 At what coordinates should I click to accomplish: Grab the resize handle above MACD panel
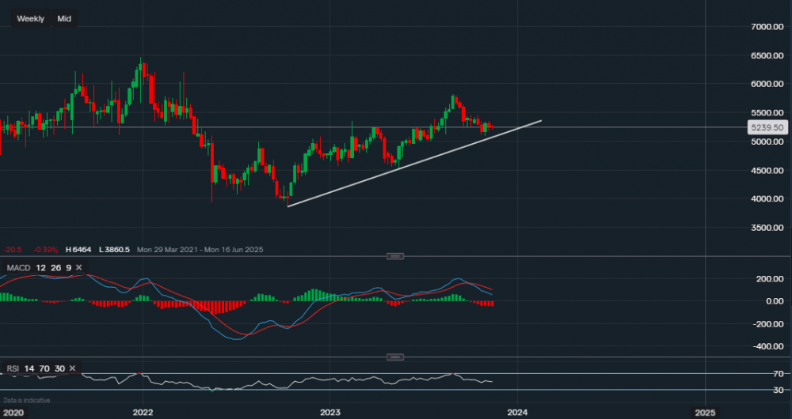point(395,256)
